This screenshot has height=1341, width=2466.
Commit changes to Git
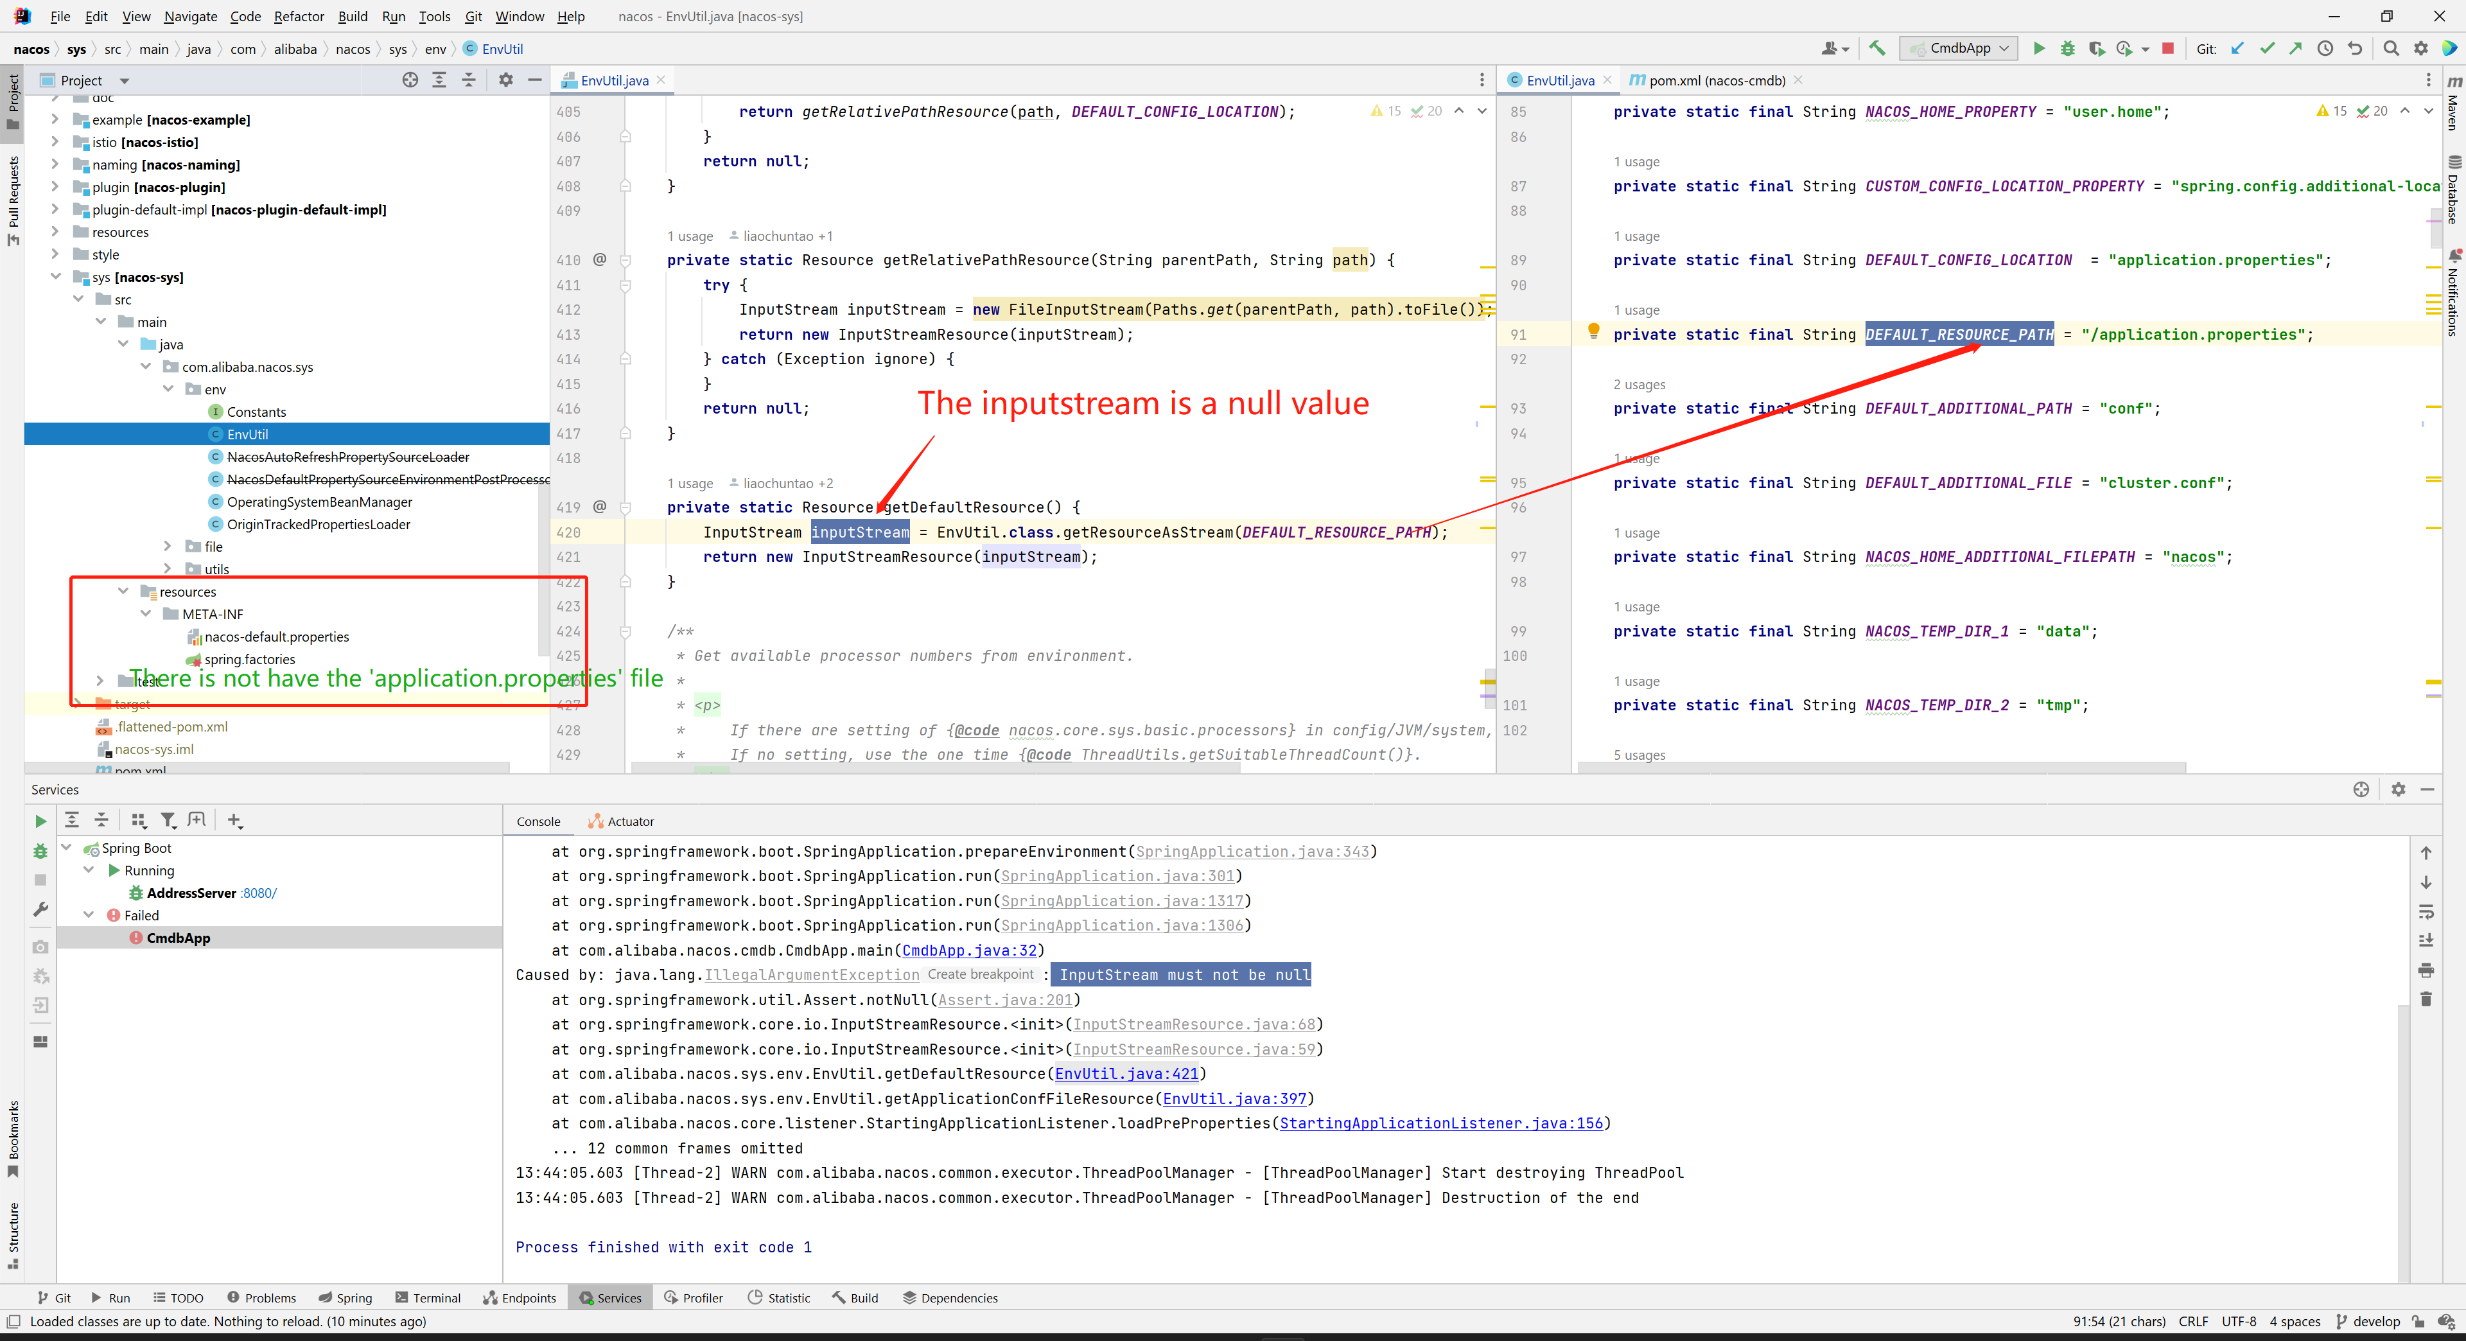point(2268,48)
